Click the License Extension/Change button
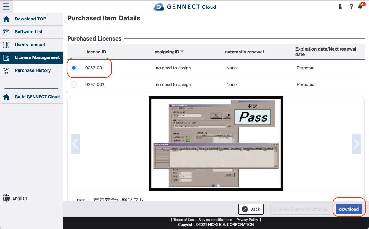Screen dimensions: 369x229 pyautogui.click(x=300, y=209)
